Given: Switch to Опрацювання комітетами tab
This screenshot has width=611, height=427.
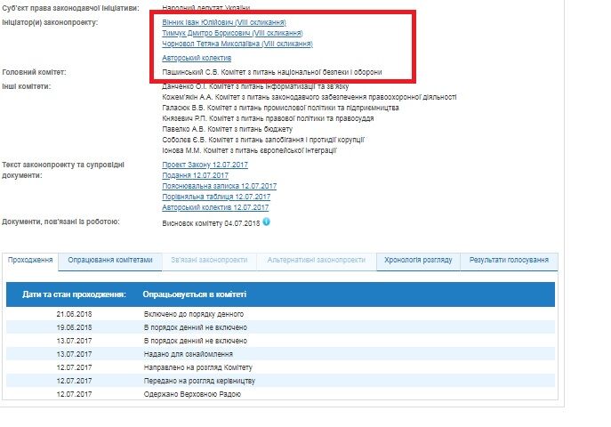Looking at the screenshot, I should (x=110, y=261).
